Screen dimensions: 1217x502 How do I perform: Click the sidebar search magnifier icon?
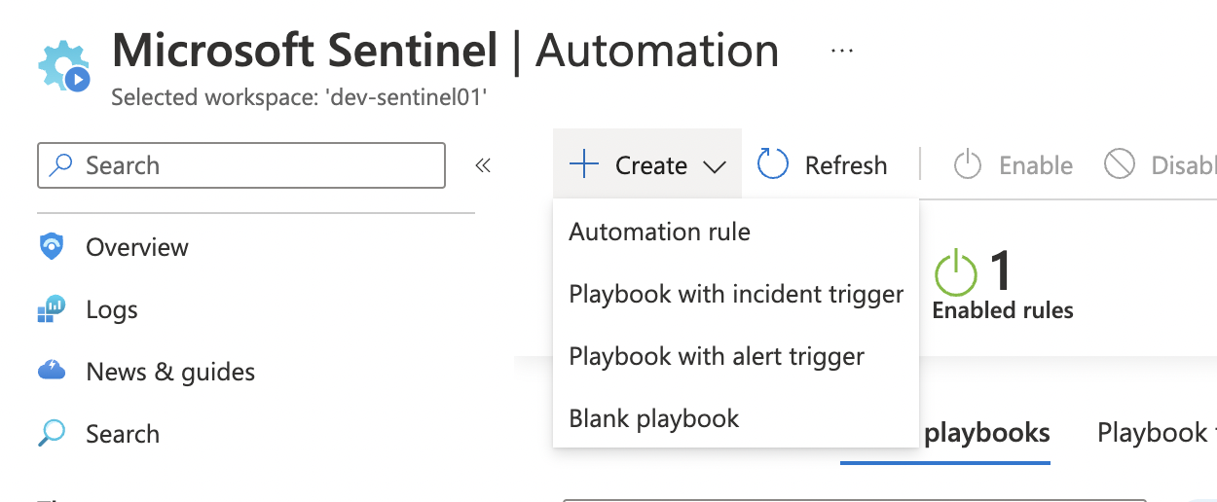tap(61, 165)
